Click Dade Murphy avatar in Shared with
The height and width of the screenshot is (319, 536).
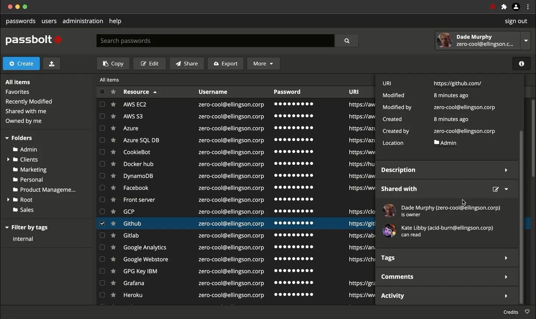point(389,211)
